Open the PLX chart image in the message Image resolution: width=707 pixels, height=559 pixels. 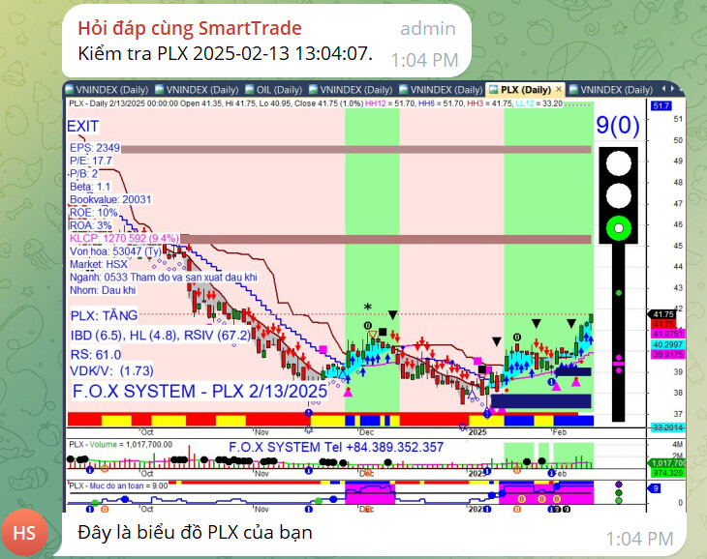point(374,296)
